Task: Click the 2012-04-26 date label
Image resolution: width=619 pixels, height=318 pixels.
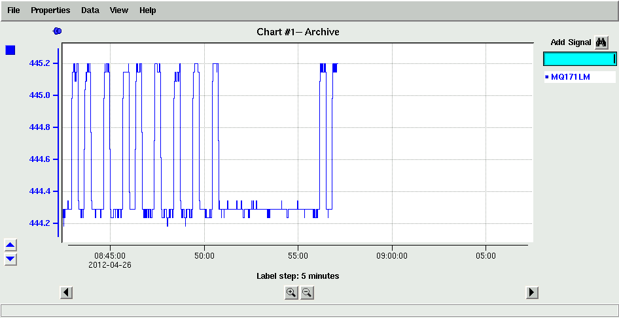Action: click(x=110, y=265)
